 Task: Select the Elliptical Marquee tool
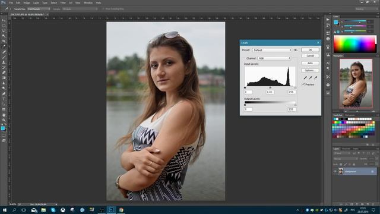click(4, 26)
